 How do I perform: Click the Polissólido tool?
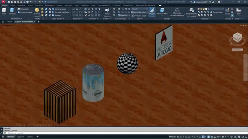23,9
